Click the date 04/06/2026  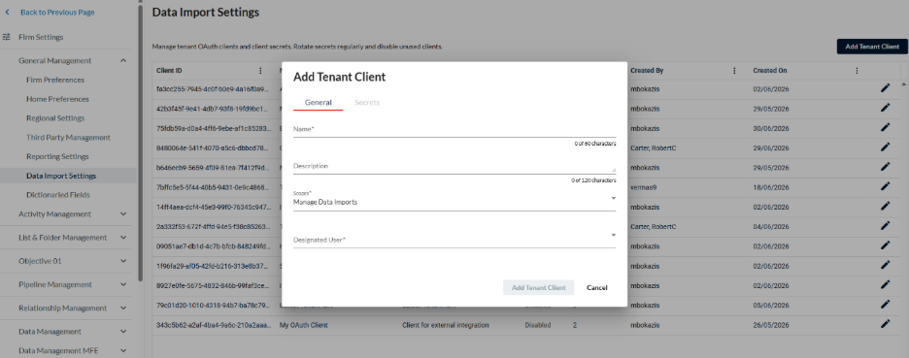[x=771, y=226]
